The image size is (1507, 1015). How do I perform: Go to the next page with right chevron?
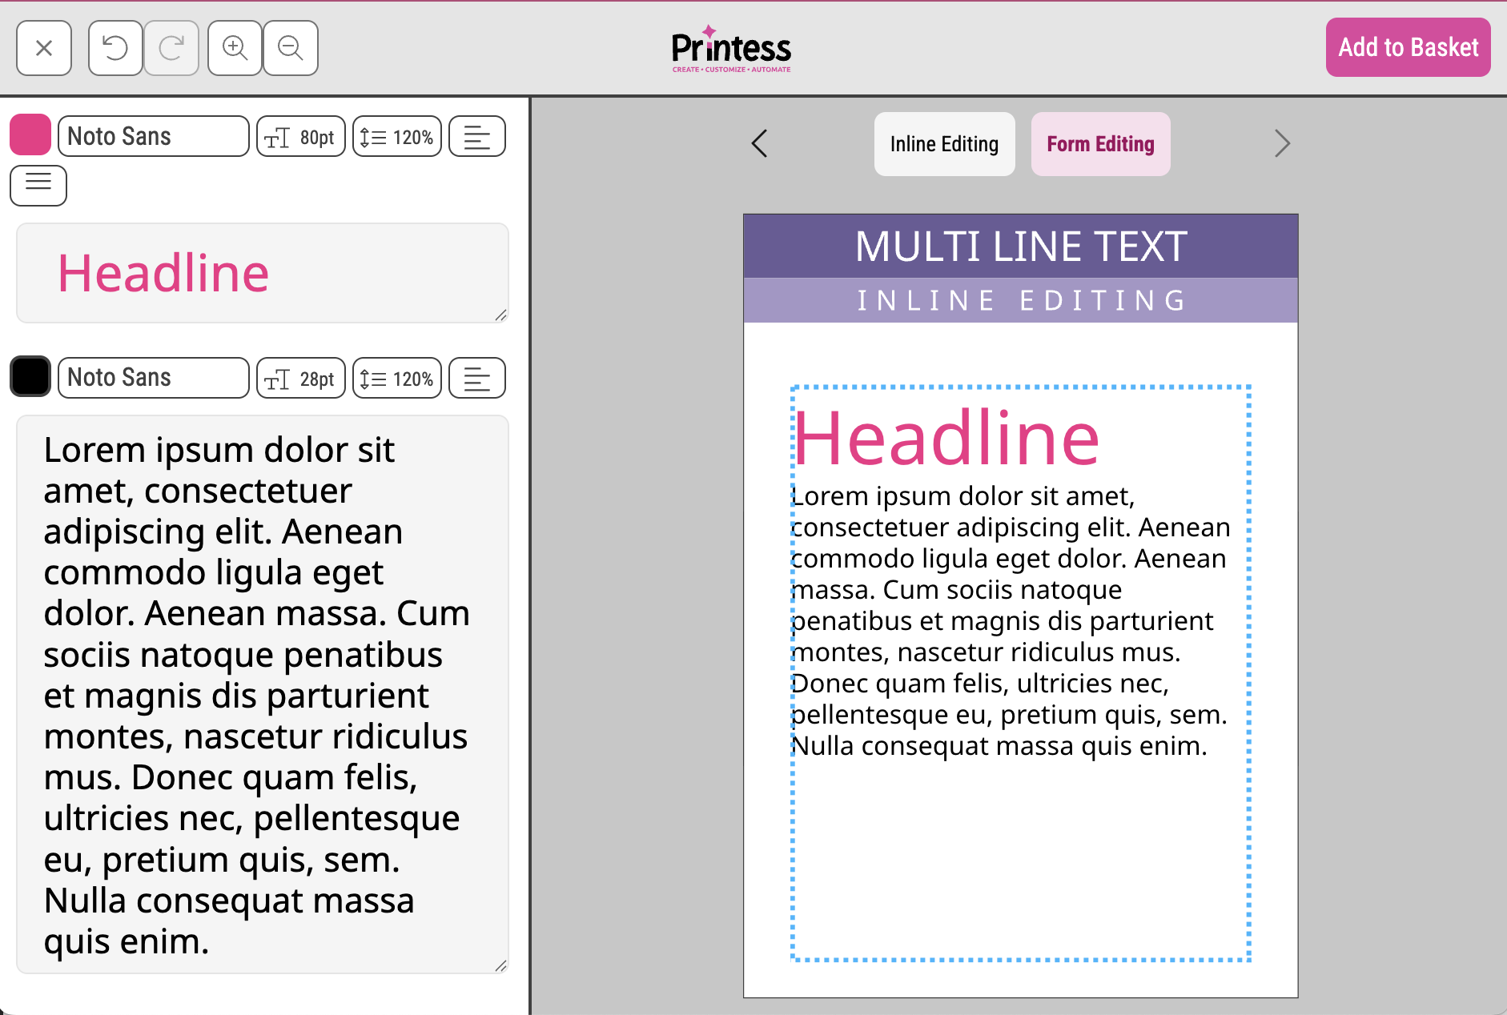coord(1282,144)
